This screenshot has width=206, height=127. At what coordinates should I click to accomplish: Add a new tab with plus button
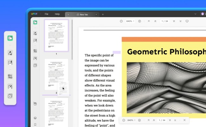(103, 15)
